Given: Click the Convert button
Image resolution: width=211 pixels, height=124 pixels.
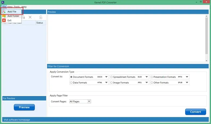Looking at the screenshot, I should [196, 112].
